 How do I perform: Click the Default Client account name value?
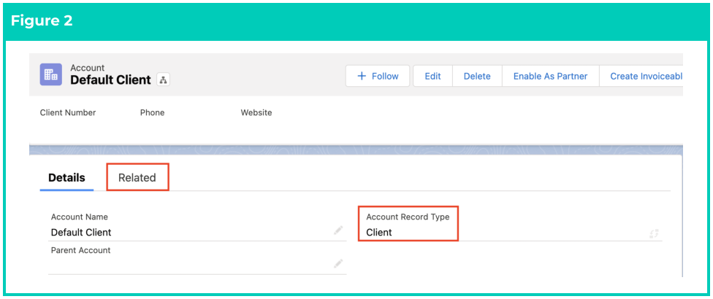coord(81,233)
